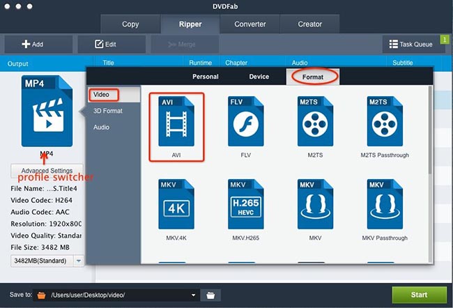Screen dimensions: 453x308
Task: Click the Runtime column header
Action: pyautogui.click(x=201, y=63)
